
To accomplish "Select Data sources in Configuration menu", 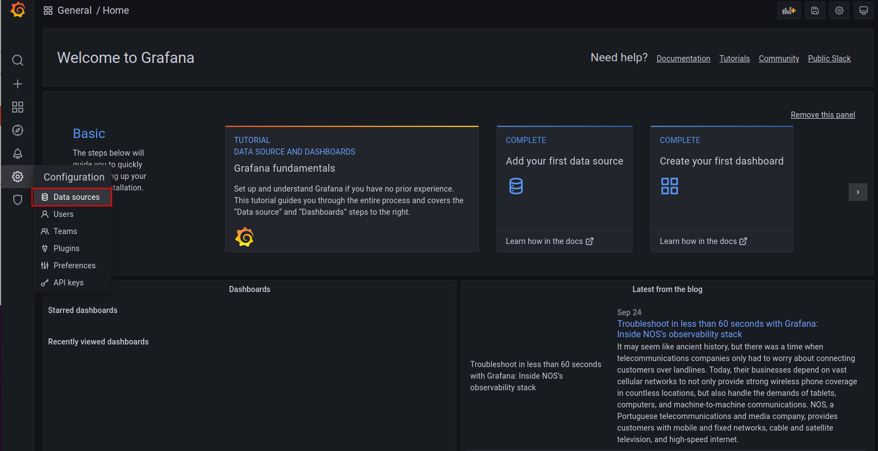I will [72, 197].
